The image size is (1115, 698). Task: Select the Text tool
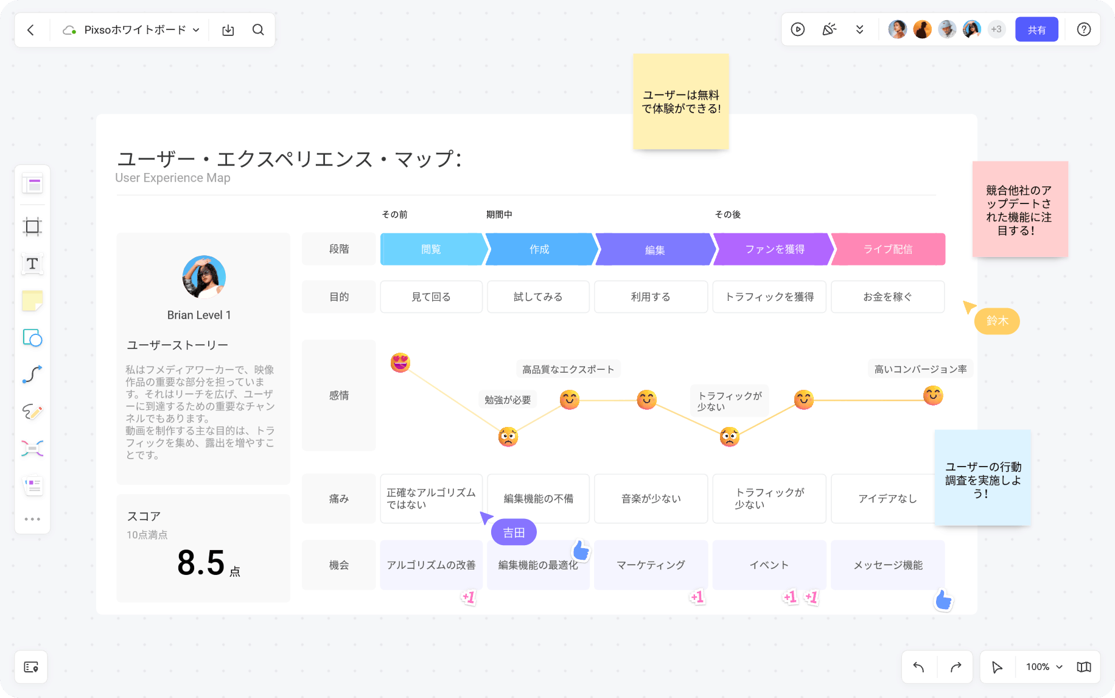[32, 264]
